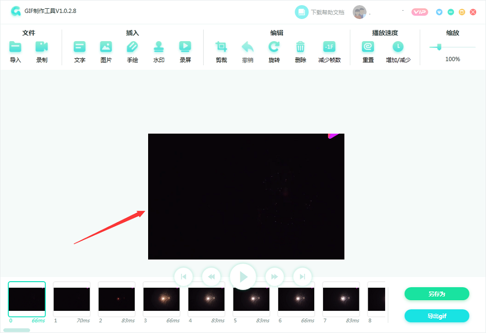Click increase/decrease speed (增加/减少) icon
486x333 pixels.
pos(398,47)
